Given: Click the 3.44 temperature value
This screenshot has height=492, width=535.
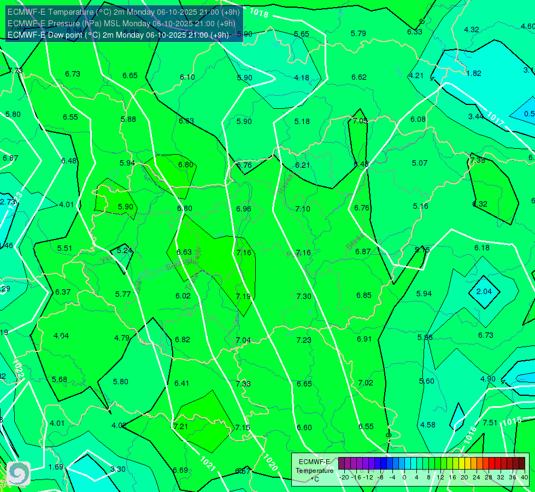Looking at the screenshot, I should coord(476,117).
